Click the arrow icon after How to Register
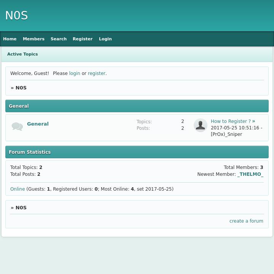274x274 pixels. [254, 121]
